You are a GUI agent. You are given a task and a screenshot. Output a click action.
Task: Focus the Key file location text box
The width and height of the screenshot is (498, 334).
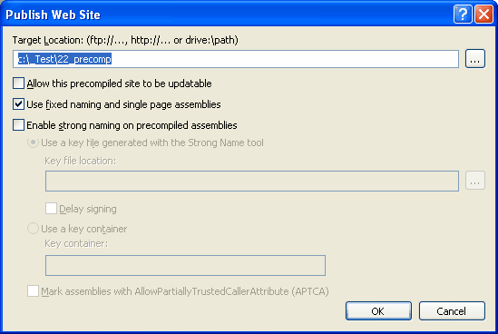252,182
